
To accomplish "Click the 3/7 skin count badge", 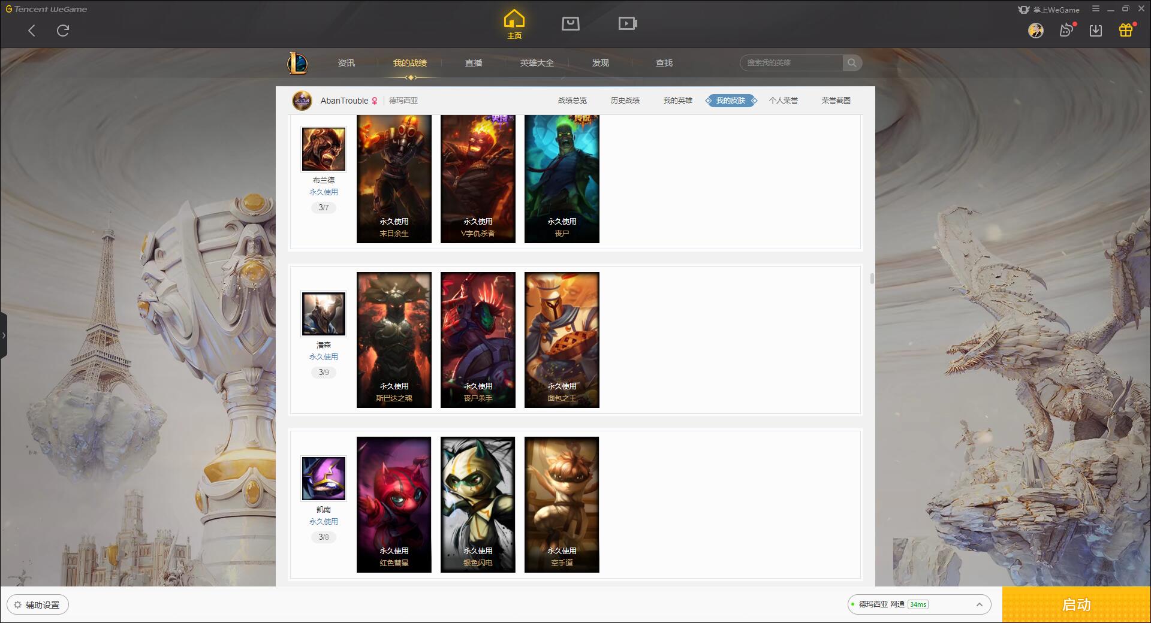I will 324,208.
